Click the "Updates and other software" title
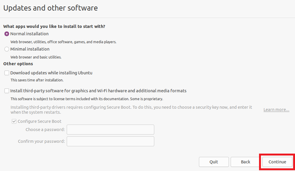 [51, 8]
